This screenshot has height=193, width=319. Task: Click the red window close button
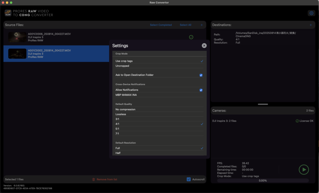tap(3, 2)
